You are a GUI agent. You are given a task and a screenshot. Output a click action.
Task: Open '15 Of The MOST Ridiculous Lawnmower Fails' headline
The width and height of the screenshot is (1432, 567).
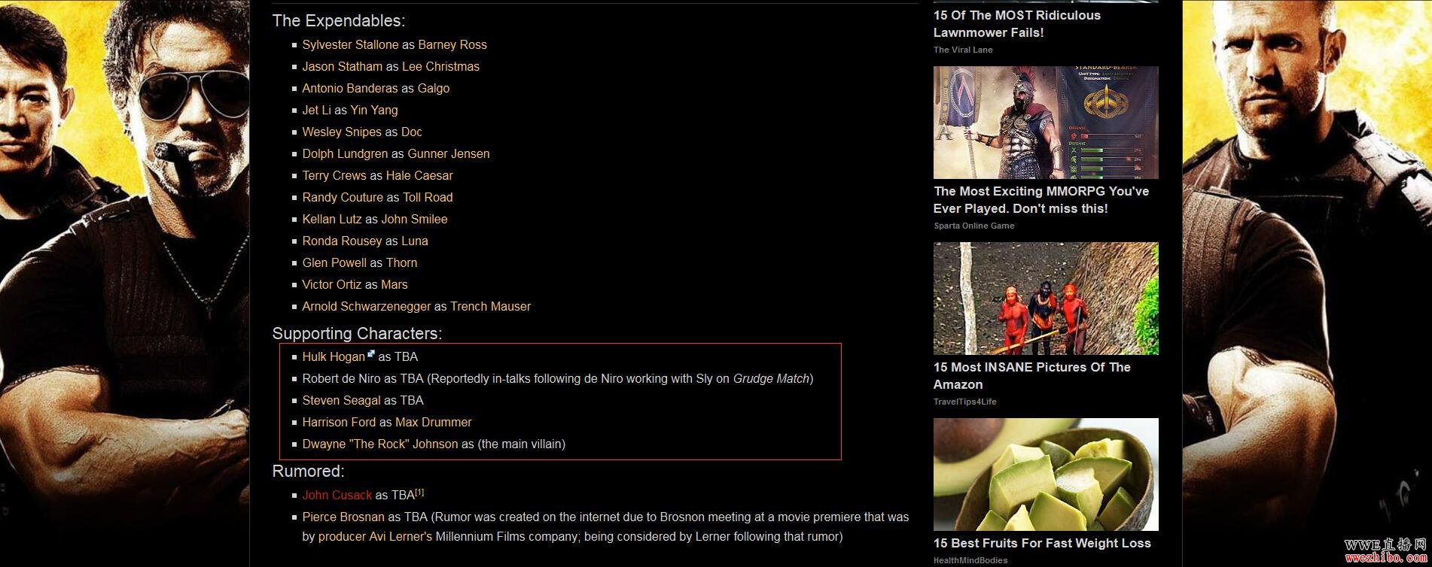[1017, 24]
